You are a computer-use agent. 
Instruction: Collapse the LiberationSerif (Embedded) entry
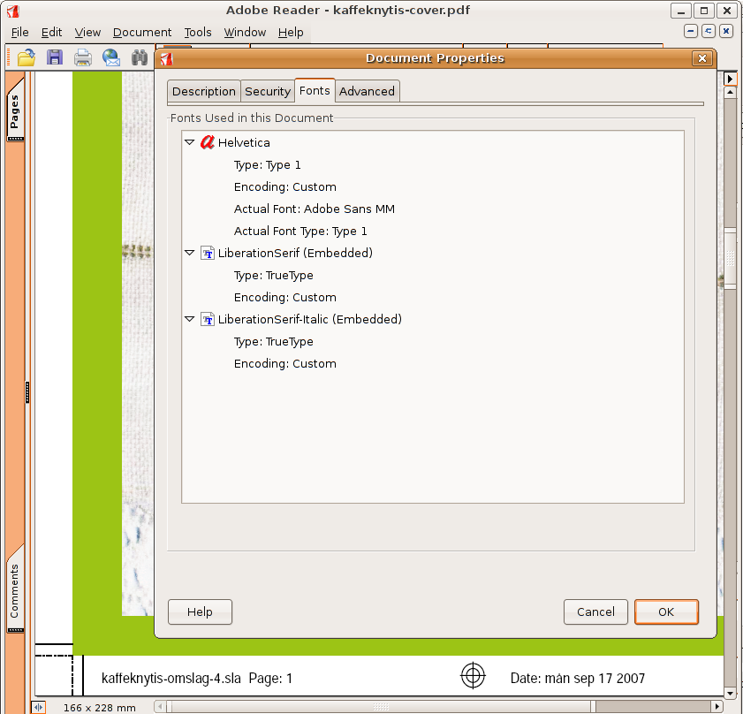coord(189,253)
